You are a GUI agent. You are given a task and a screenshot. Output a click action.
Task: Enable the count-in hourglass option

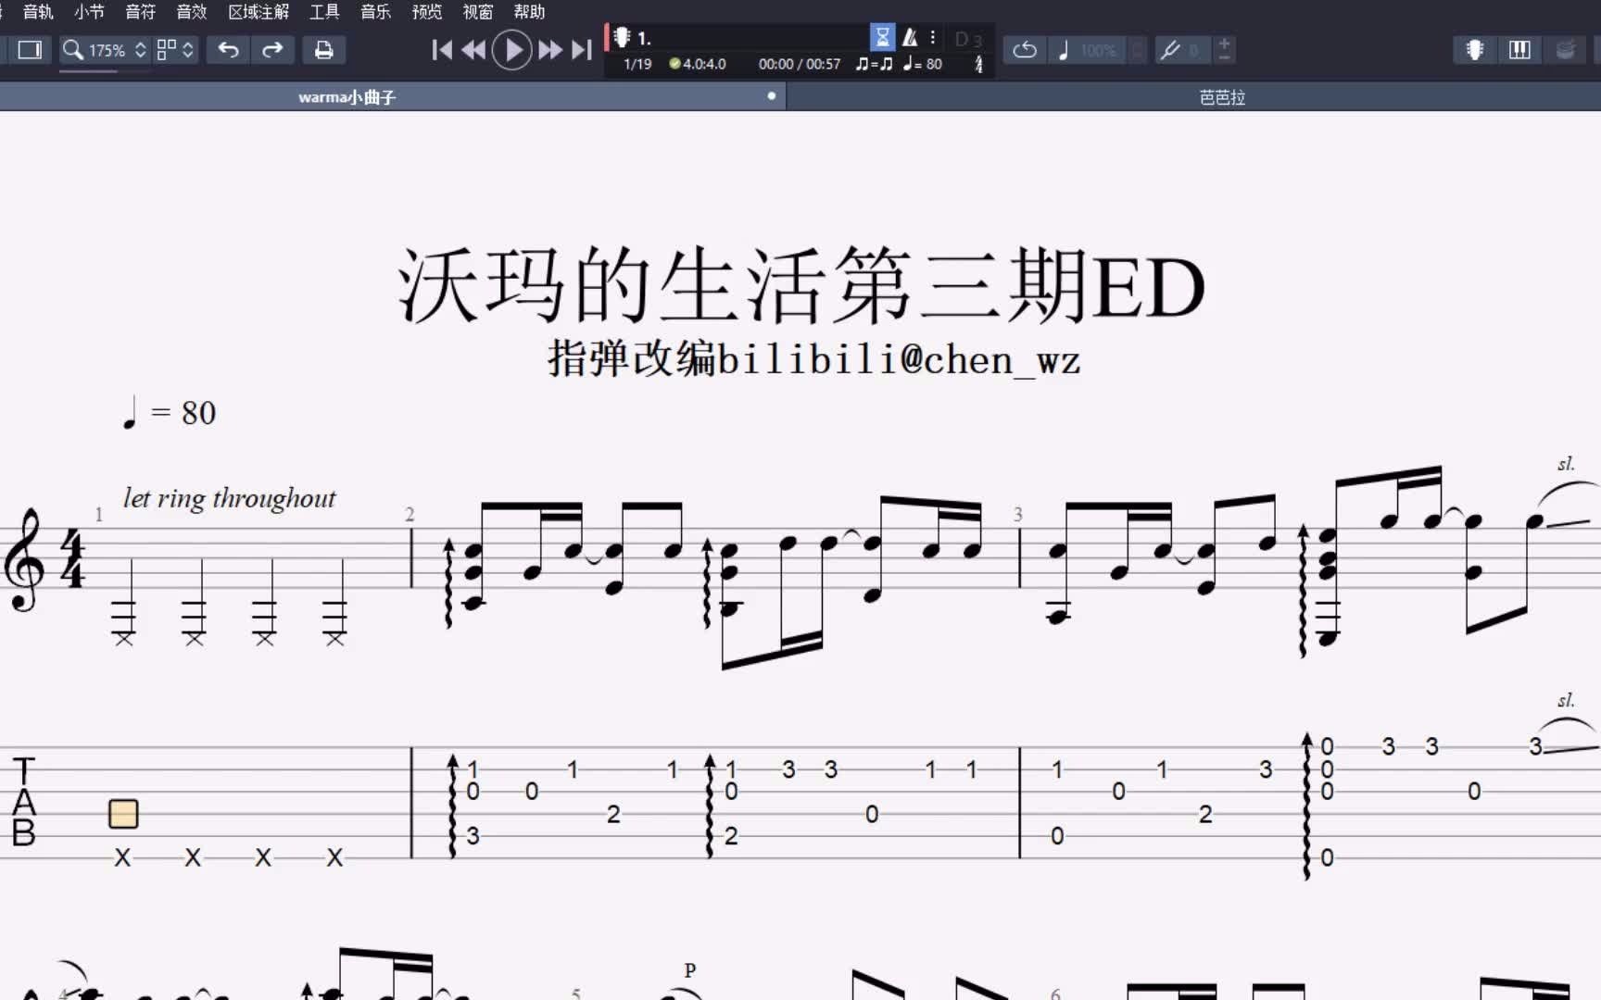(x=882, y=37)
